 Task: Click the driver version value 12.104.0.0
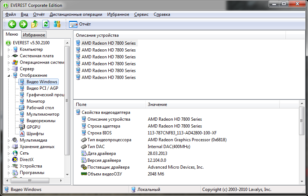coord(157,160)
